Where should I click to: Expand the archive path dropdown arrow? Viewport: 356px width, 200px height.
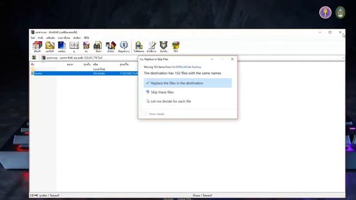(343, 58)
